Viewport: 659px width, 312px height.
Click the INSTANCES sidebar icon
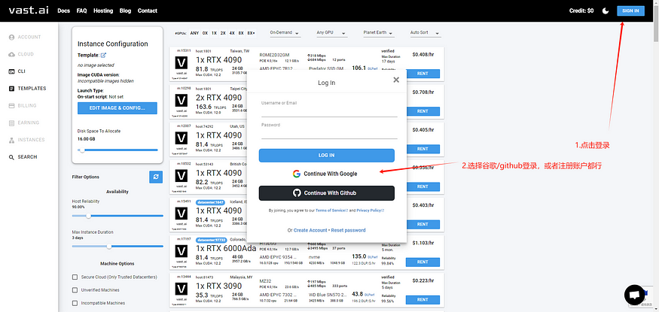11,140
